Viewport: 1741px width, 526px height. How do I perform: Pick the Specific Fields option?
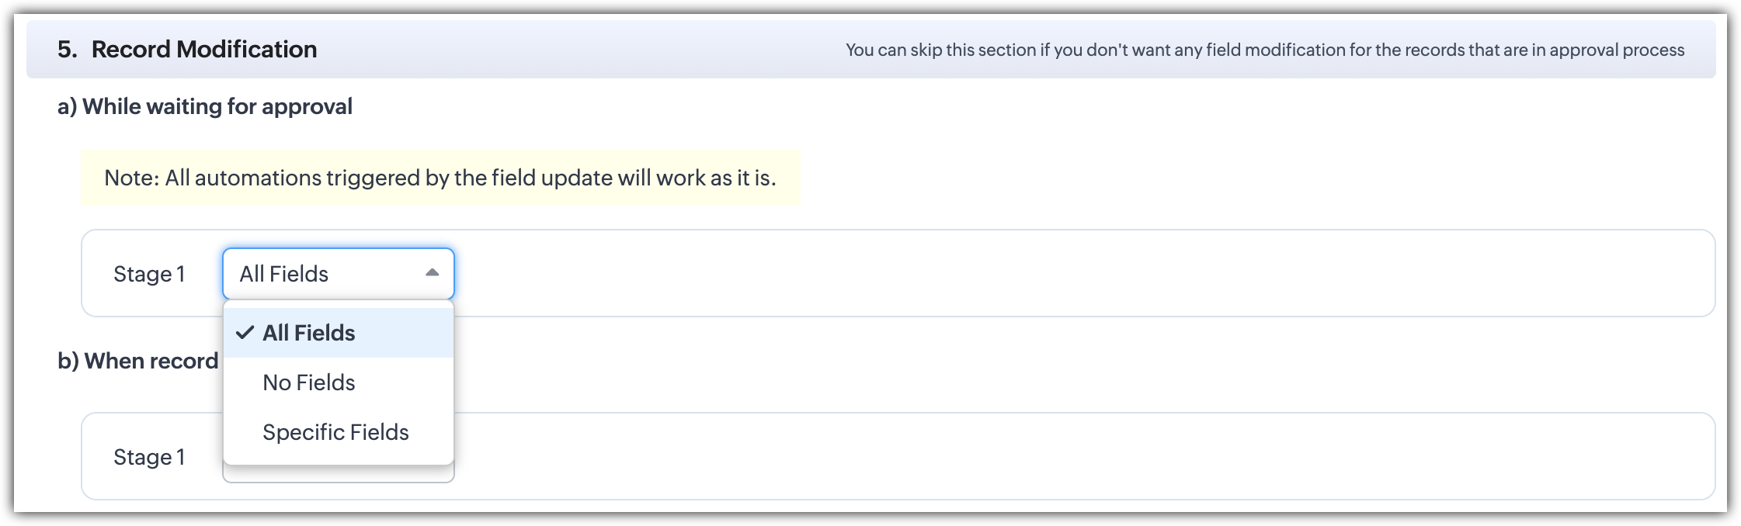click(x=335, y=432)
